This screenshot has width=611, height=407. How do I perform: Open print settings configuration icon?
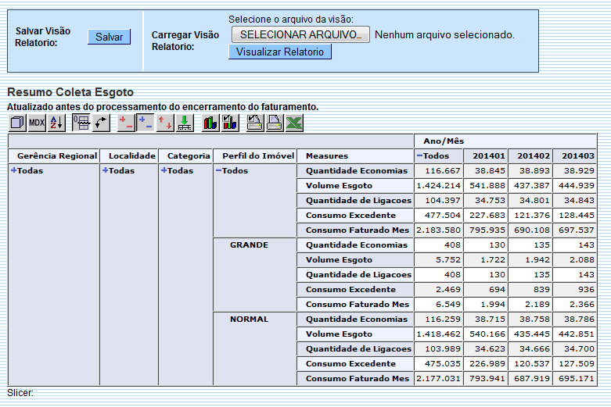click(255, 122)
